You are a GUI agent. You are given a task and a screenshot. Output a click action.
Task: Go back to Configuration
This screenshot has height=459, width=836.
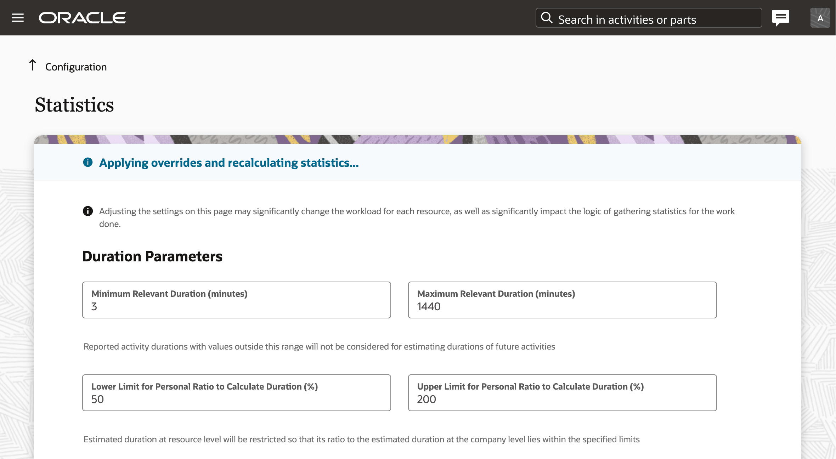pyautogui.click(x=76, y=67)
